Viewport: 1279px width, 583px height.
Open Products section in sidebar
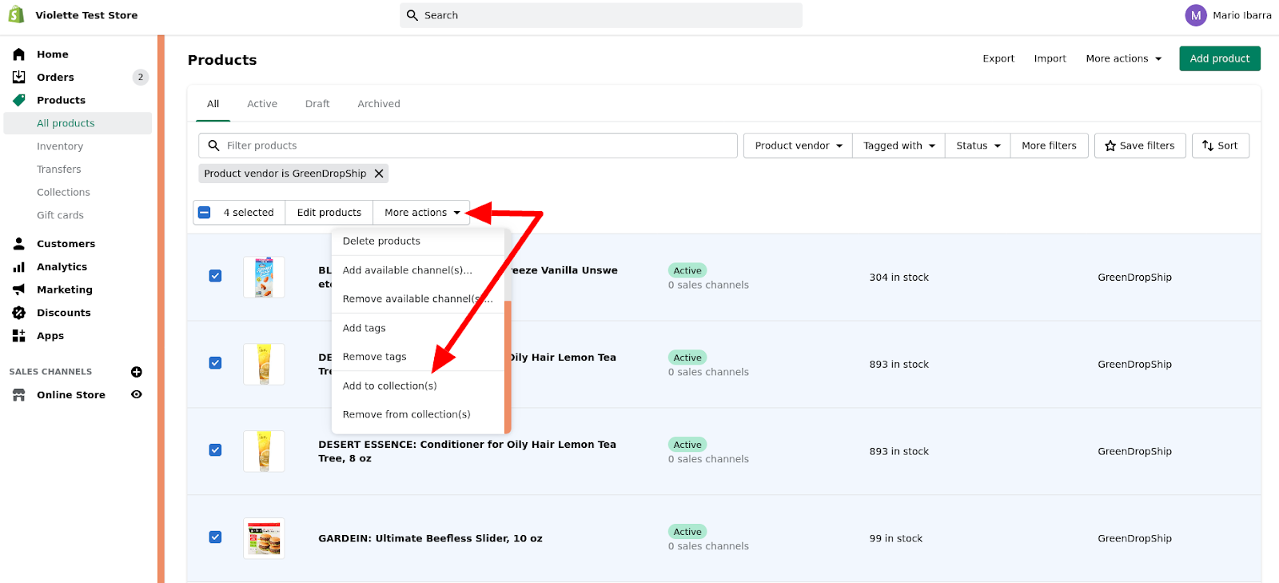coord(61,100)
